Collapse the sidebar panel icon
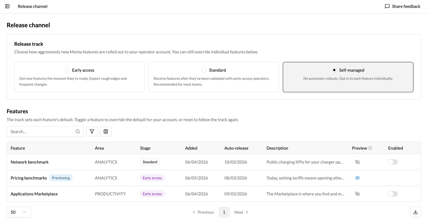The width and height of the screenshot is (428, 221). click(x=7, y=6)
